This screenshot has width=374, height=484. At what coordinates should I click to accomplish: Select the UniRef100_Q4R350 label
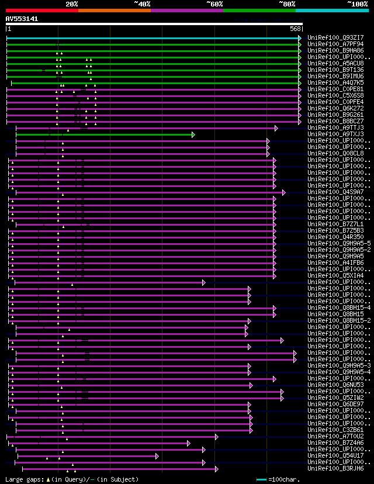[x=335, y=237]
